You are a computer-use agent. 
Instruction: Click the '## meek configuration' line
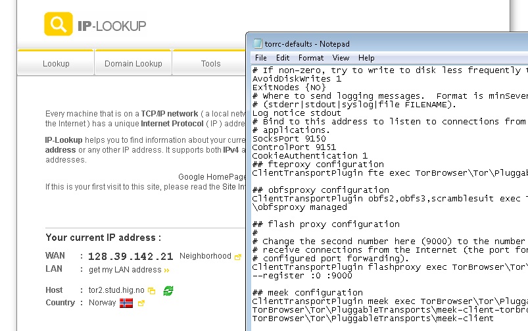[x=308, y=293]
